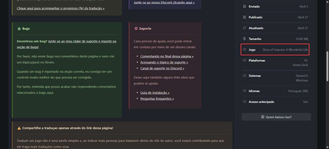Click the 'Publicado' field label
The height and width of the screenshot is (149, 329).
tap(256, 17)
